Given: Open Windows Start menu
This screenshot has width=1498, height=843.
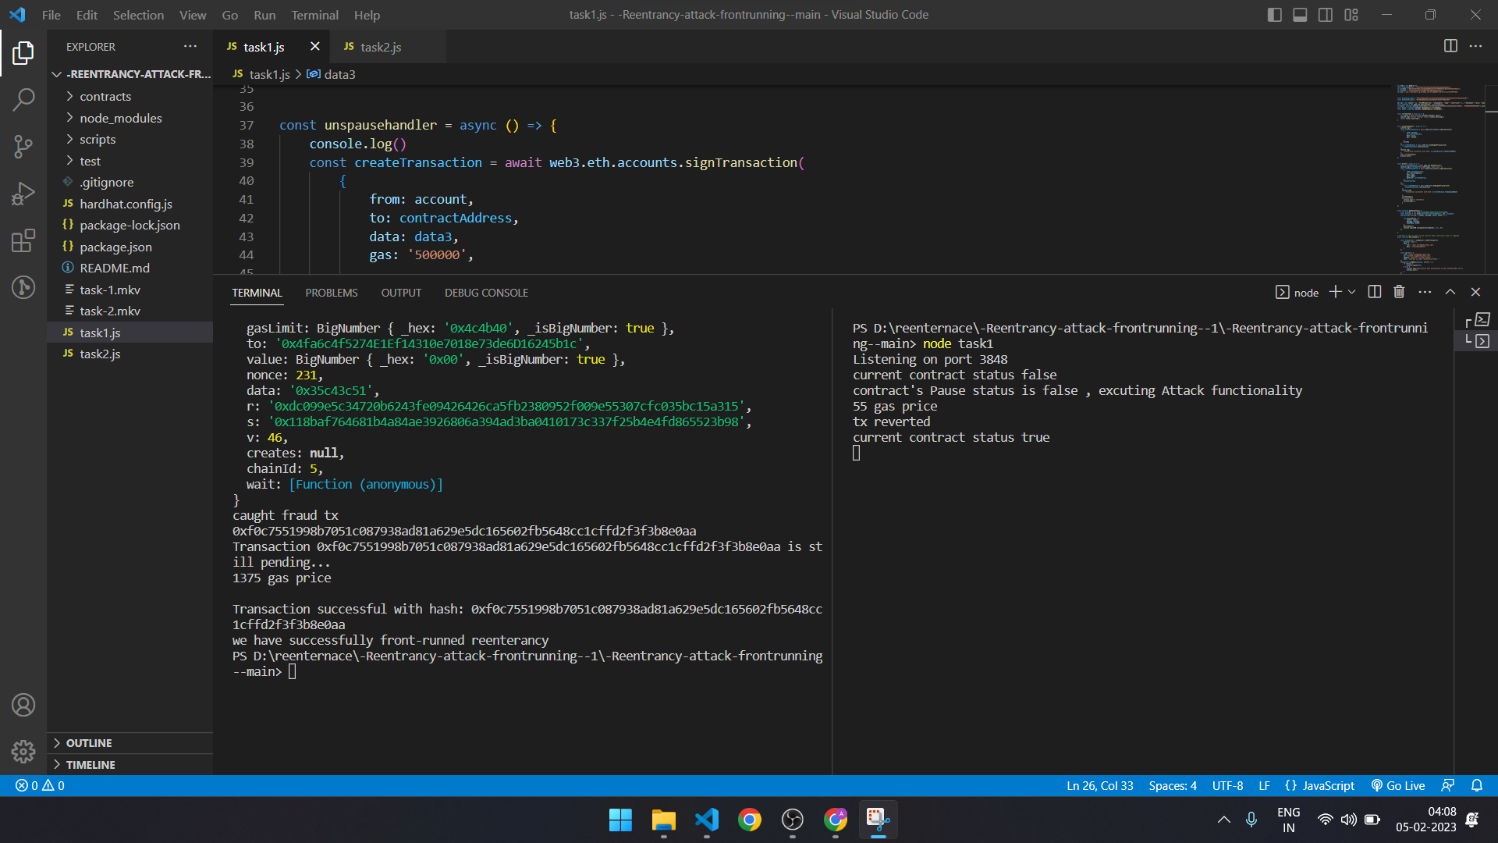Looking at the screenshot, I should 620,820.
